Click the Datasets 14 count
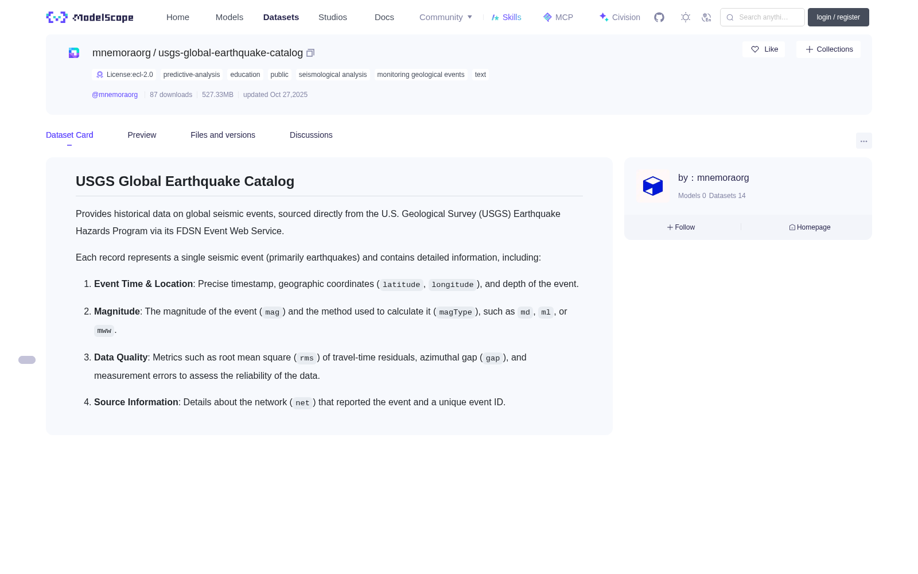Viewport: 918px width, 574px height. coord(728,196)
